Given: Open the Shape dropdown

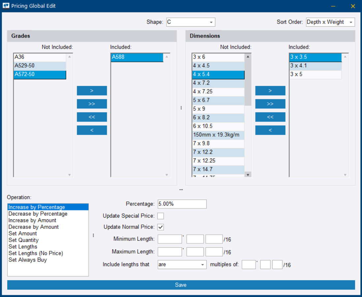Looking at the screenshot, I should coord(191,22).
